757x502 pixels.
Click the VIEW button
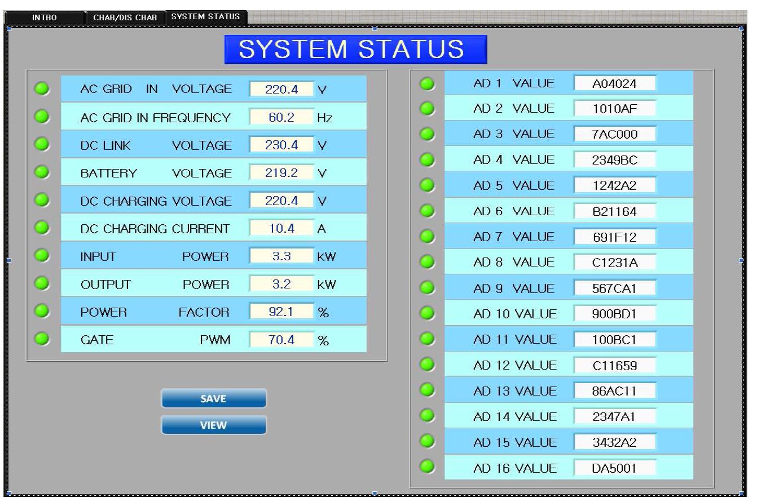click(214, 425)
